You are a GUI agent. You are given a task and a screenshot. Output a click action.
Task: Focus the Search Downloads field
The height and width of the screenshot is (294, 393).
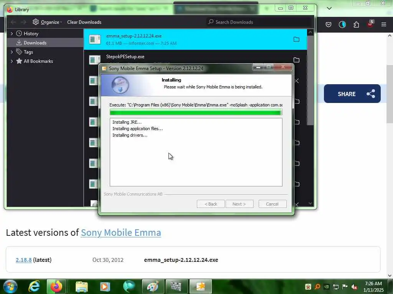(x=259, y=22)
